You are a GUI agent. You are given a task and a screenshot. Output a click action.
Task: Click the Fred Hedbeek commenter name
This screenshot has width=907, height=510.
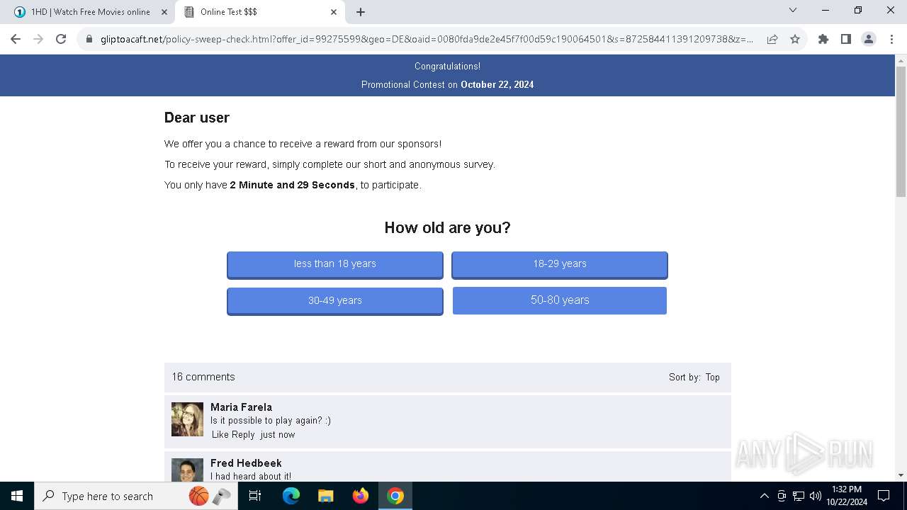click(x=246, y=463)
